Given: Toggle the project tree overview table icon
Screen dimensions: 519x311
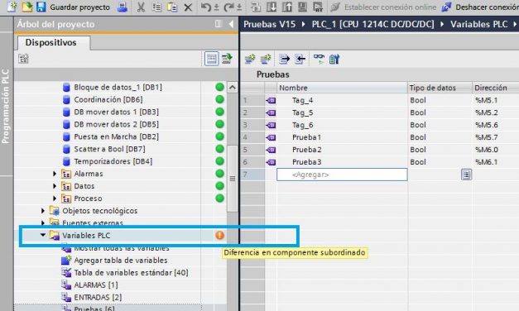Looking at the screenshot, I should 211,59.
